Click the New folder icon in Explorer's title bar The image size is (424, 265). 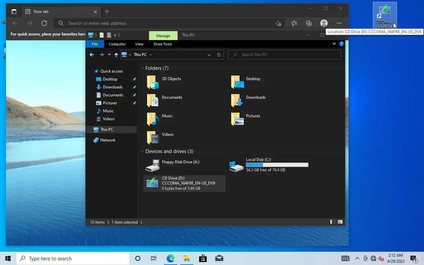[x=109, y=35]
